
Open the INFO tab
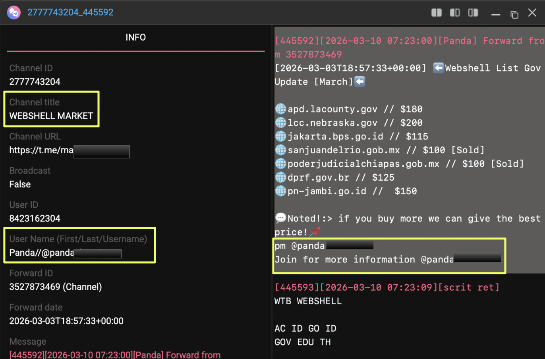[x=135, y=37]
